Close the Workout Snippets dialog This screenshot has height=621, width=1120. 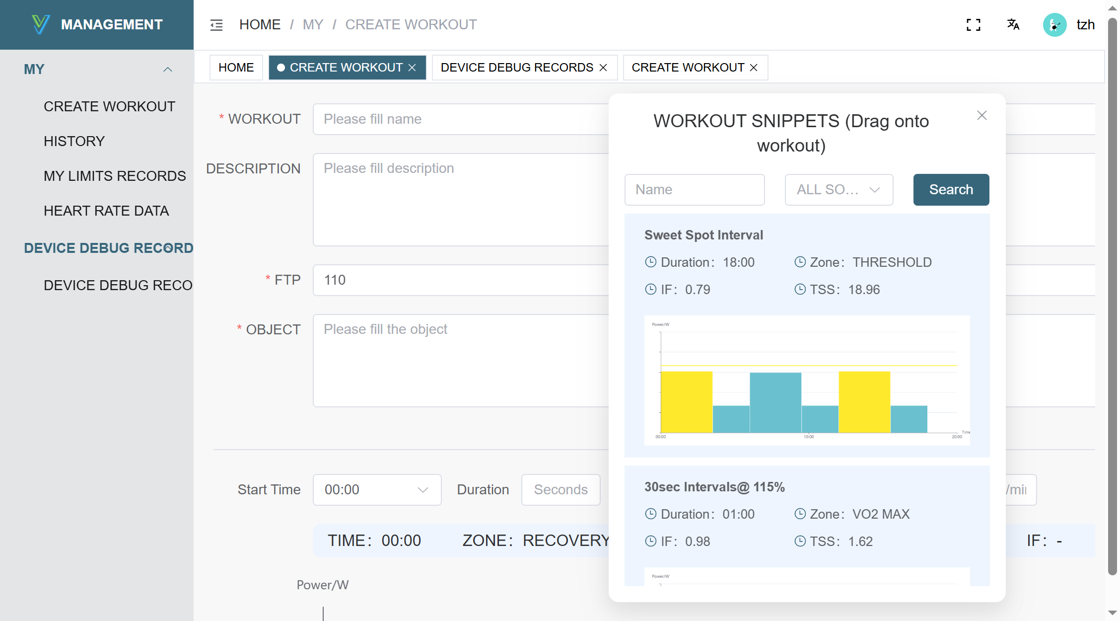[x=981, y=116]
